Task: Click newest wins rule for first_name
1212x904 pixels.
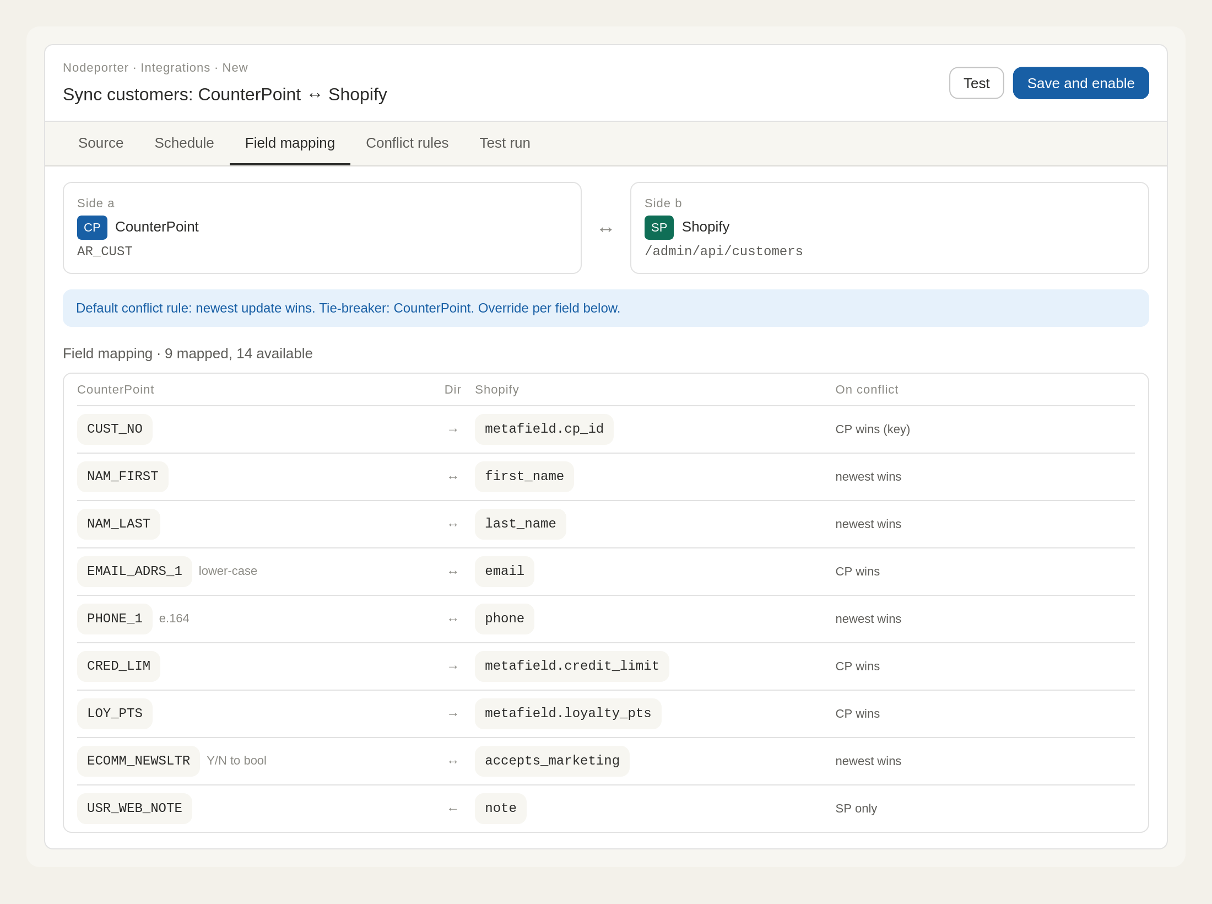Action: [868, 477]
